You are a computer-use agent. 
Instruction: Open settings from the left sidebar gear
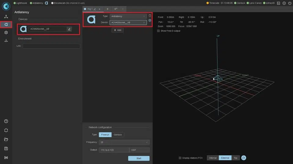click(x=6, y=32)
